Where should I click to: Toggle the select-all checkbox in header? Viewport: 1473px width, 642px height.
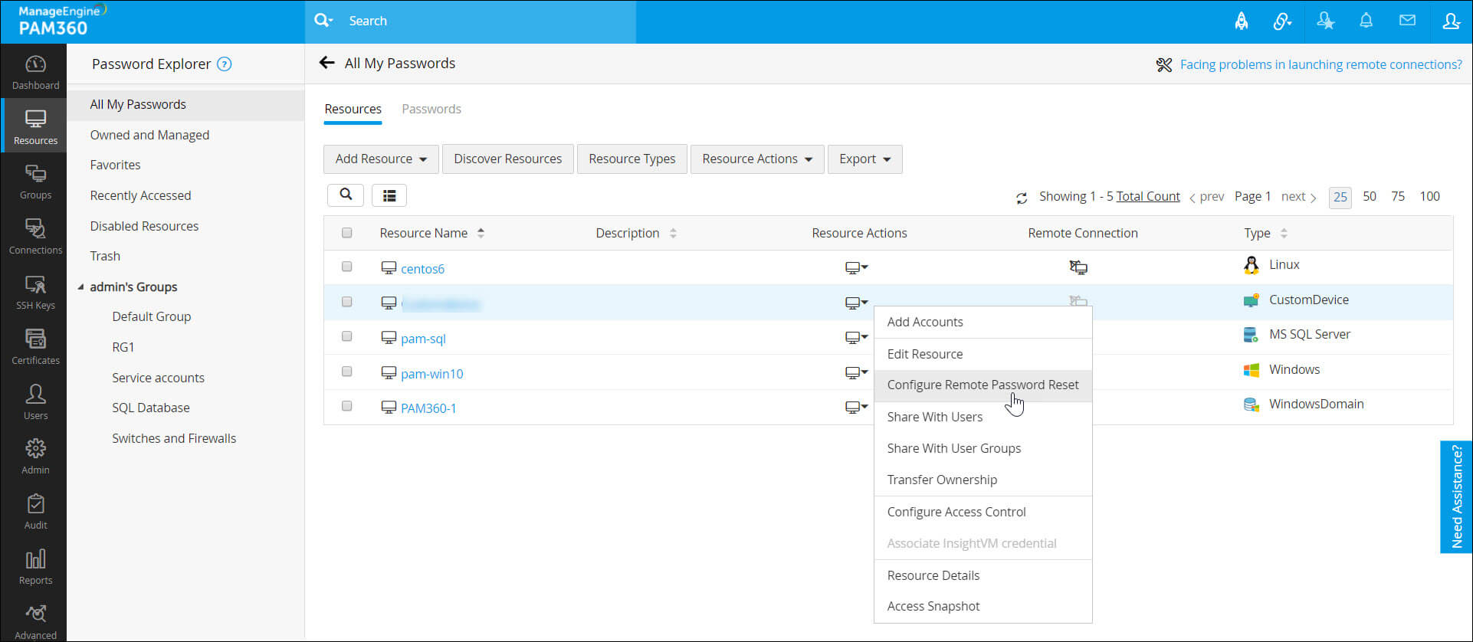pyautogui.click(x=346, y=233)
